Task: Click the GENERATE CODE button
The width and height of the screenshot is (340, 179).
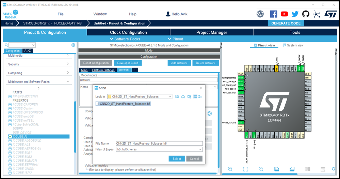Action: coord(286,23)
